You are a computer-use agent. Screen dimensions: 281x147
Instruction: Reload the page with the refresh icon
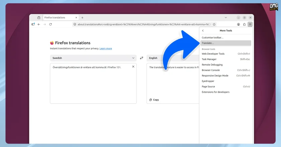click(51, 24)
